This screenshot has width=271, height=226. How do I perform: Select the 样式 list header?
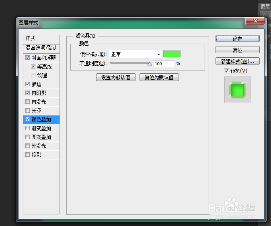pyautogui.click(x=41, y=39)
